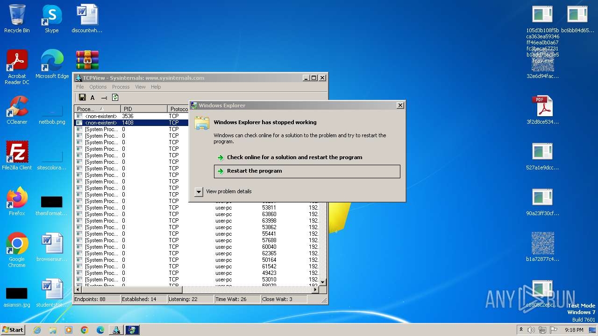Click TCPView horizontal scrollbar right arrow

(x=315, y=289)
